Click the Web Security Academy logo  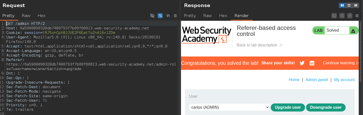206,35
